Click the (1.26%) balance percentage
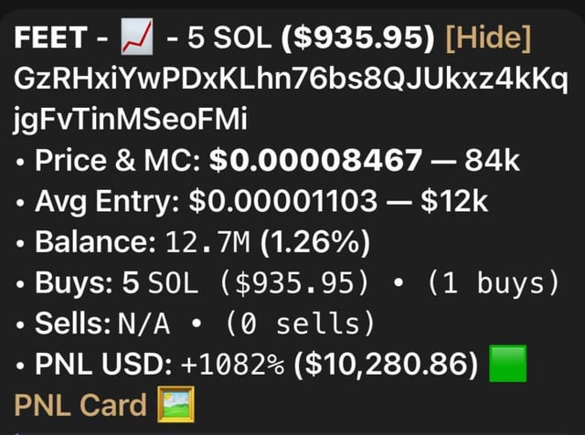 [x=315, y=243]
